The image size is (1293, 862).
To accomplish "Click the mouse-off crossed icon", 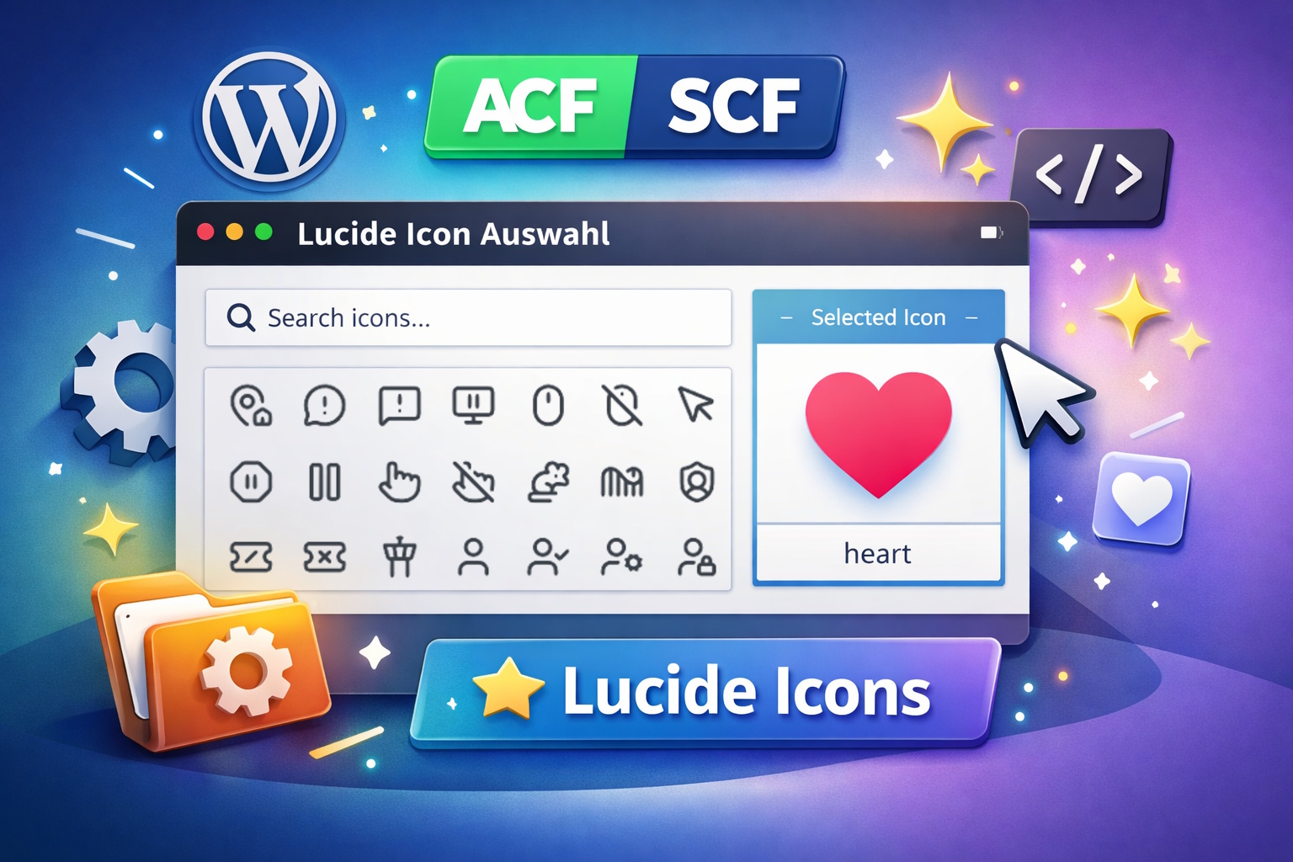I will (x=623, y=405).
